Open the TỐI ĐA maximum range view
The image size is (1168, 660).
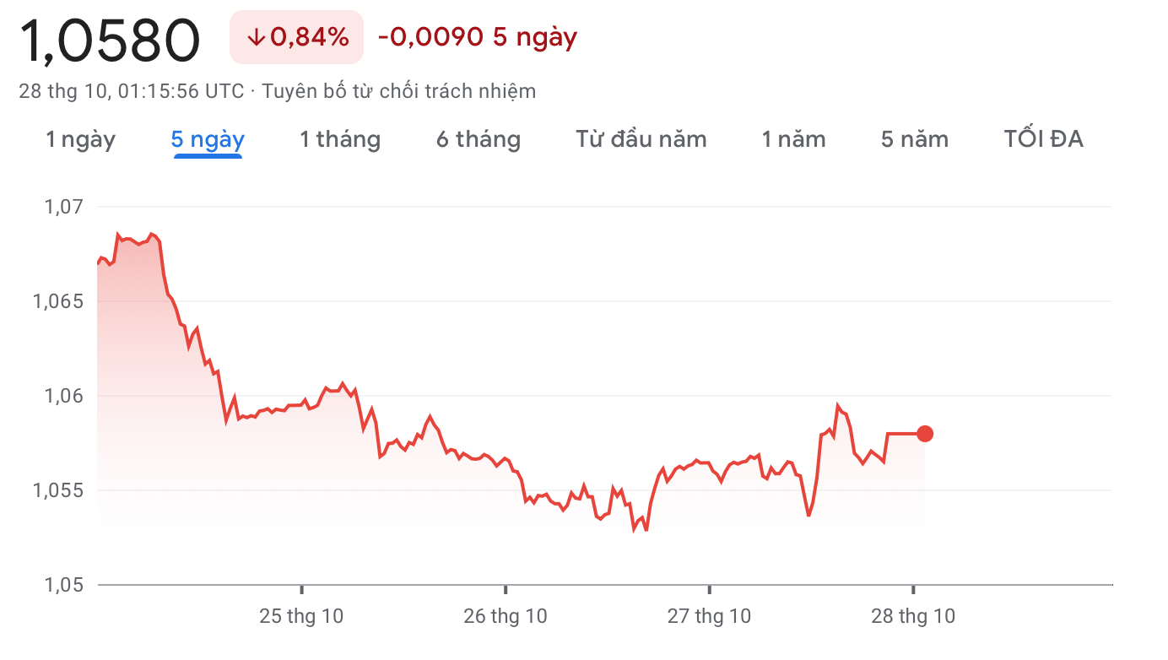[1043, 139]
